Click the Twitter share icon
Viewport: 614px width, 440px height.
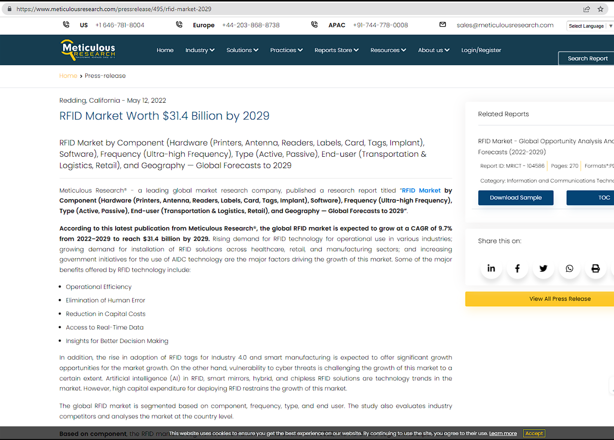point(543,269)
